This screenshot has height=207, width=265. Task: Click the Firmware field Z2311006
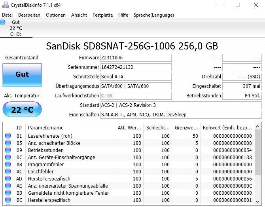pyautogui.click(x=136, y=58)
